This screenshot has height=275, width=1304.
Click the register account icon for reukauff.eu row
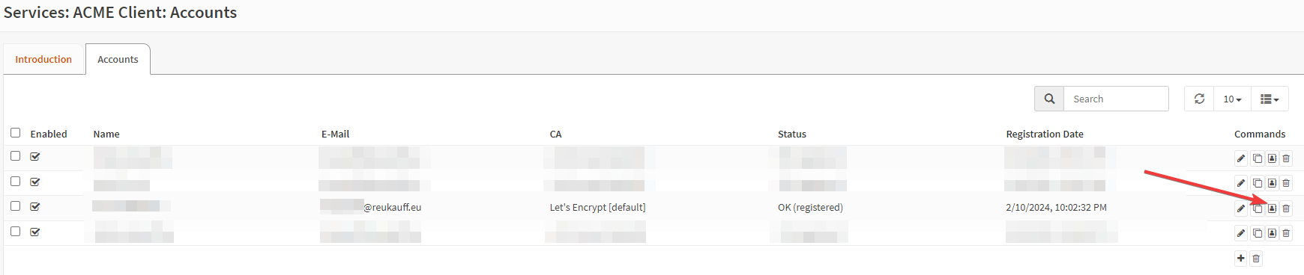[1272, 208]
